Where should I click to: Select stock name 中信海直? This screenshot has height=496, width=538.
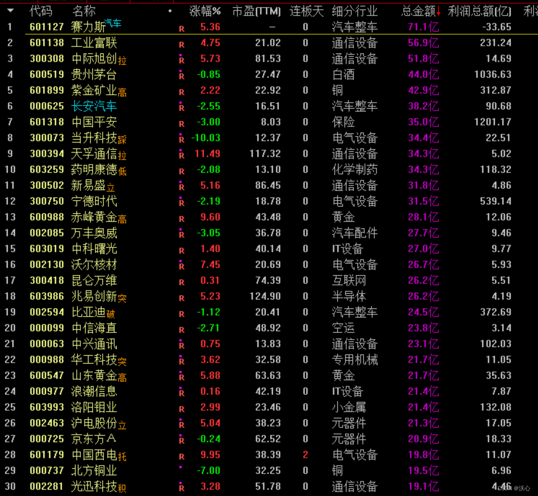click(x=94, y=328)
